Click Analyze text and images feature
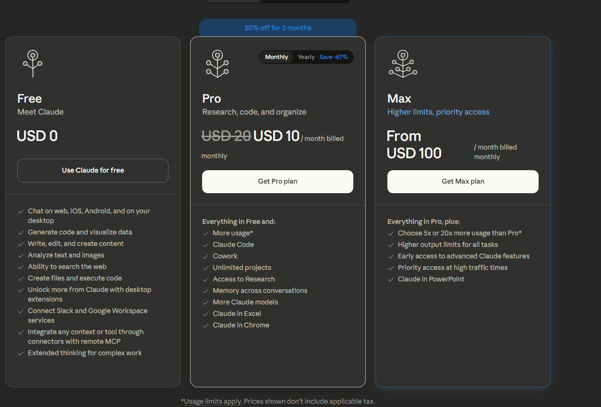 pos(66,255)
